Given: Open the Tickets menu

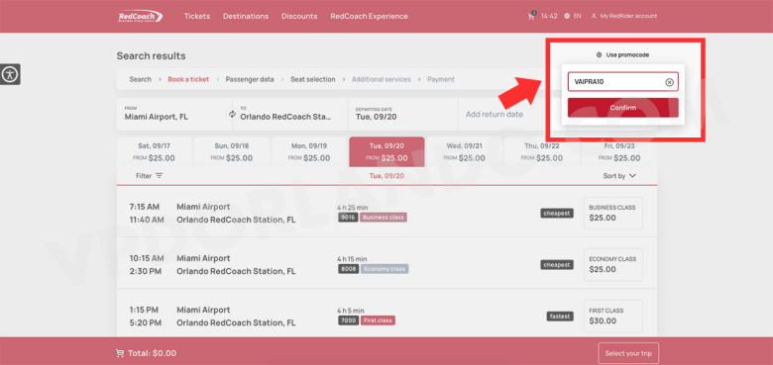Looking at the screenshot, I should coord(197,16).
